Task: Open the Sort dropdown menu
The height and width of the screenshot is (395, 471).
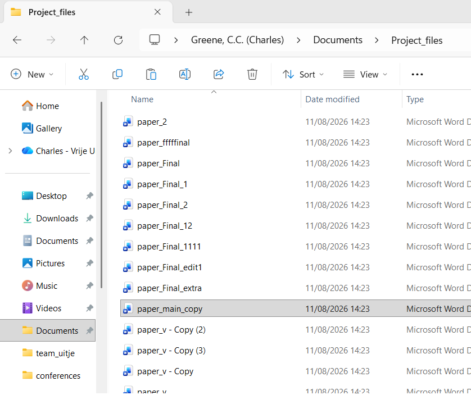Action: [x=303, y=74]
